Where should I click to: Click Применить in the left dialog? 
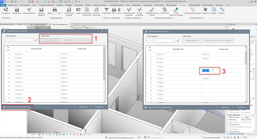point(99,107)
